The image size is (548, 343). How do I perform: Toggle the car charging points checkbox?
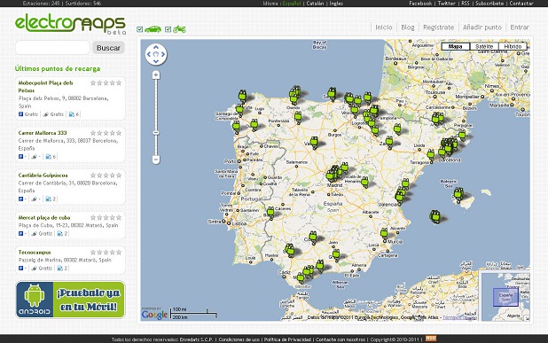pyautogui.click(x=140, y=29)
